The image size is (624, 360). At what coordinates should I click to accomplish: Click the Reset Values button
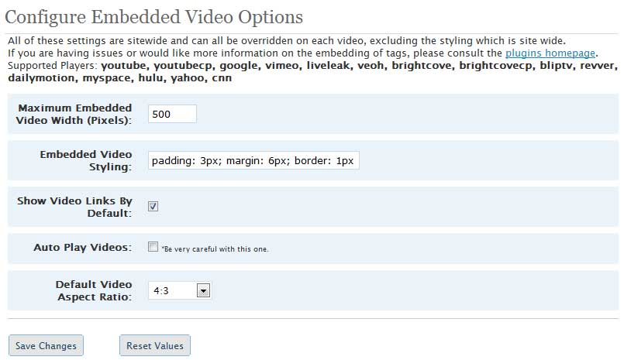pos(155,346)
